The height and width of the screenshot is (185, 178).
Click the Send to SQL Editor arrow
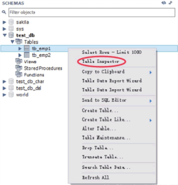(x=150, y=101)
